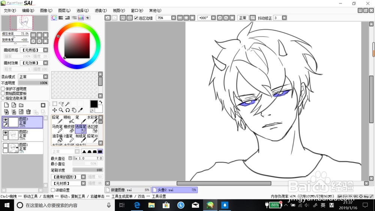Open the 文件(F) menu
Viewport: 375px width, 211px height.
[10, 10]
